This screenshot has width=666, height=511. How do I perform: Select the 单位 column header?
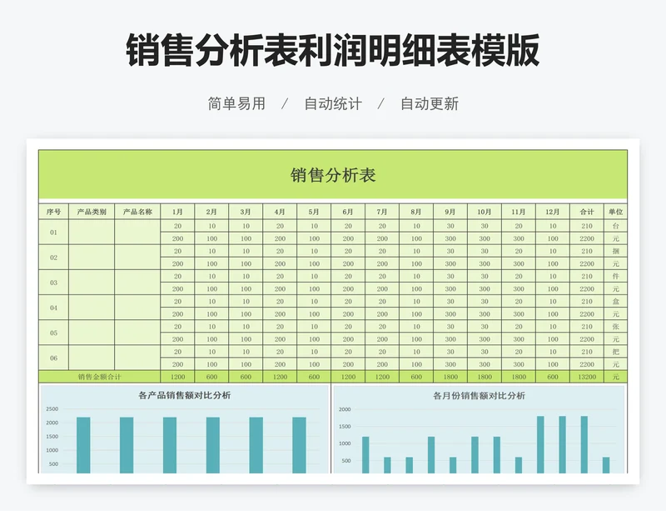click(615, 212)
